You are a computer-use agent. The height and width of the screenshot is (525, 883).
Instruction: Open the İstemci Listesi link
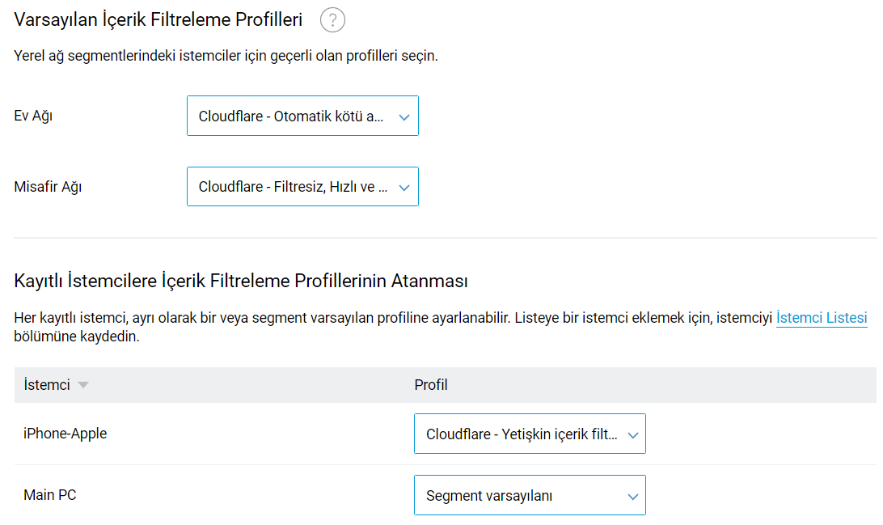pos(822,318)
